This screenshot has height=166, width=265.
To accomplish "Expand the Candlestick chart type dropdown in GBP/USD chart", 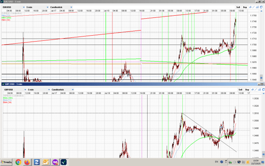I will (73, 90).
